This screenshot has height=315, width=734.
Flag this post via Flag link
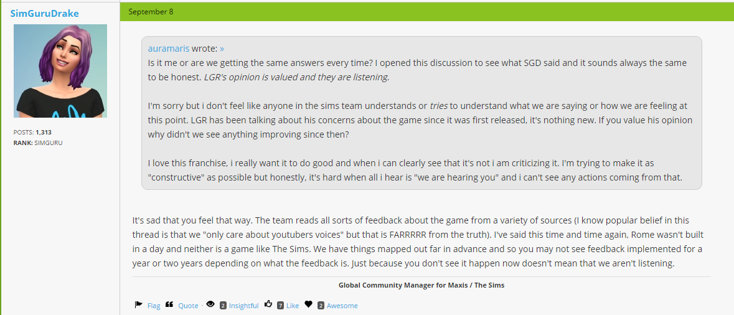tap(154, 306)
